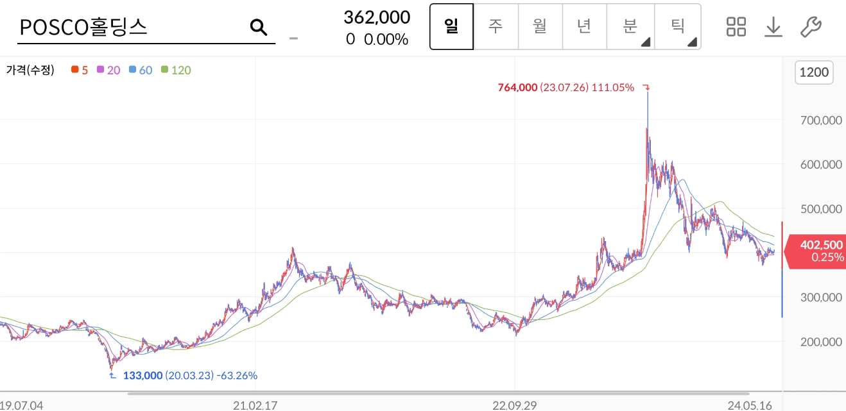Click the 19.07.04 date label
The height and width of the screenshot is (411, 846).
click(22, 405)
